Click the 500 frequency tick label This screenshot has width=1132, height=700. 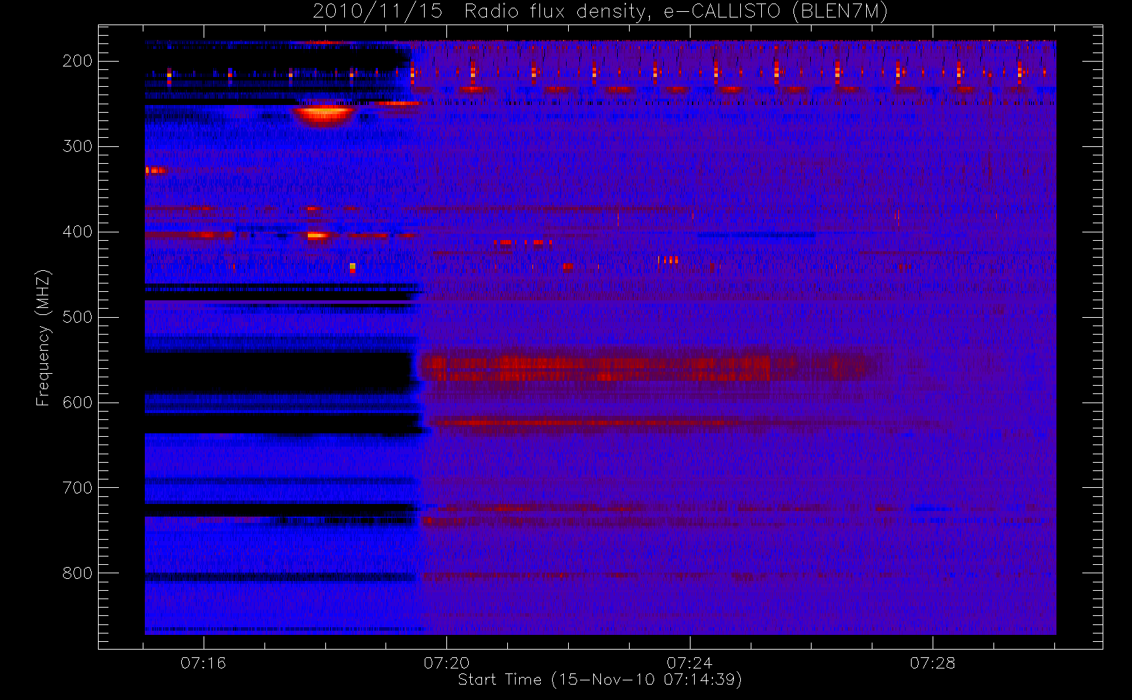pos(78,317)
